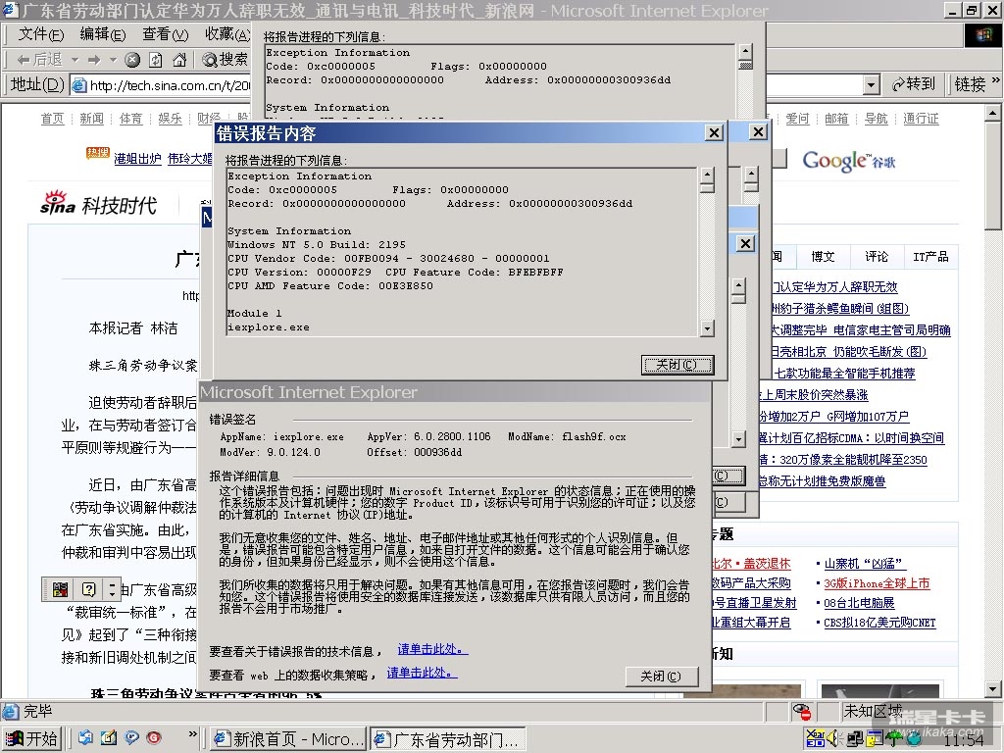The image size is (1004, 753).
Task: Click 新浪首页 taskbar window button
Action: coord(287,739)
